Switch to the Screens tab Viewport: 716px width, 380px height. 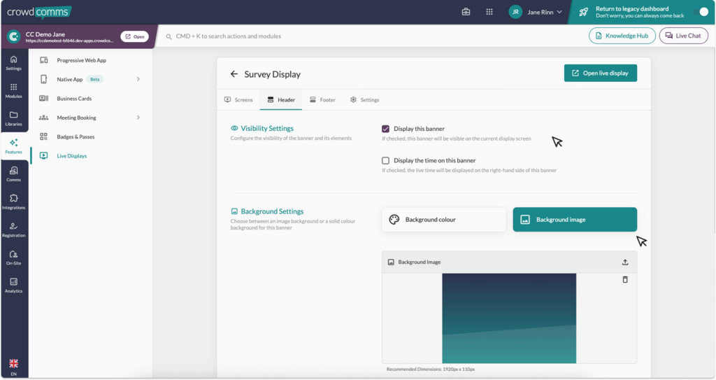coord(238,99)
